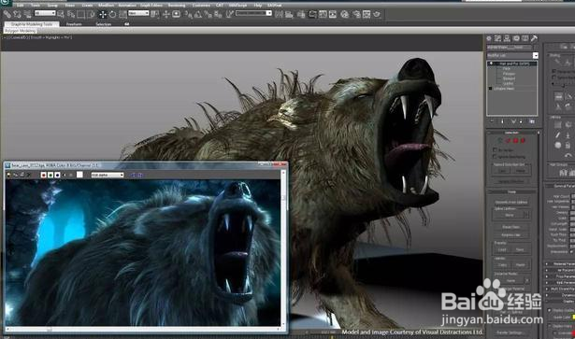The height and width of the screenshot is (339, 575).
Task: Toggle Hair and Fur modifier lightbulb
Action: (491, 64)
